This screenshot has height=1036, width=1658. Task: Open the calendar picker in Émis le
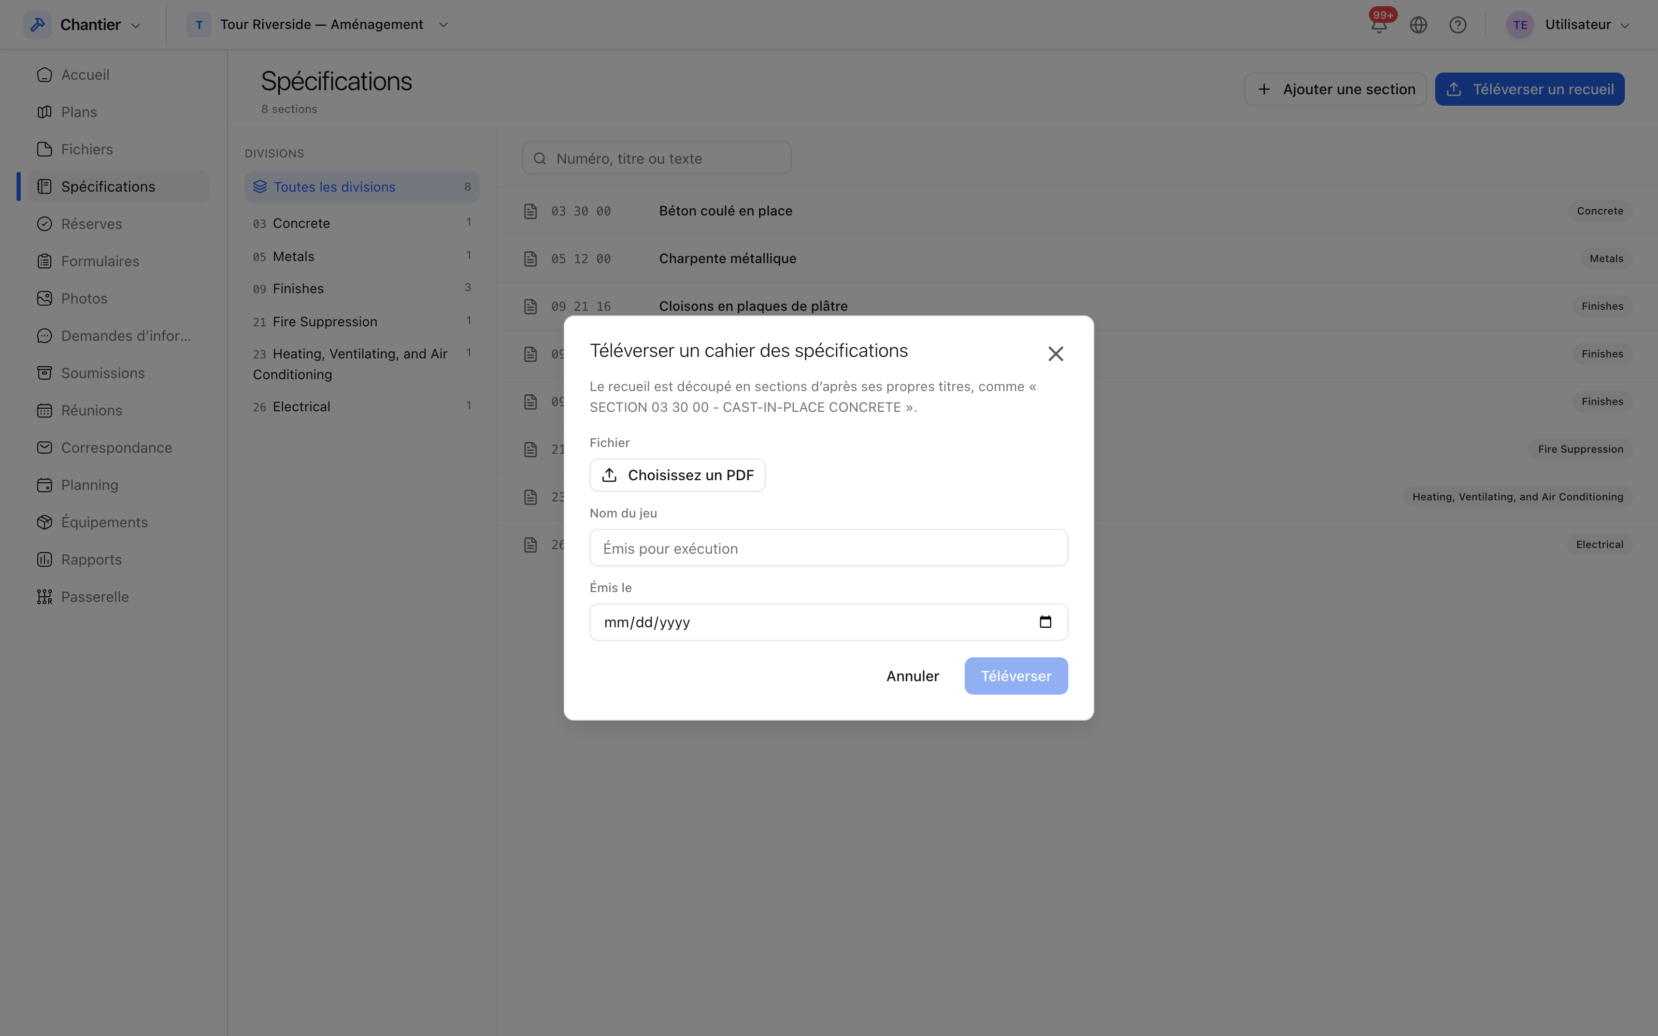[1045, 622]
